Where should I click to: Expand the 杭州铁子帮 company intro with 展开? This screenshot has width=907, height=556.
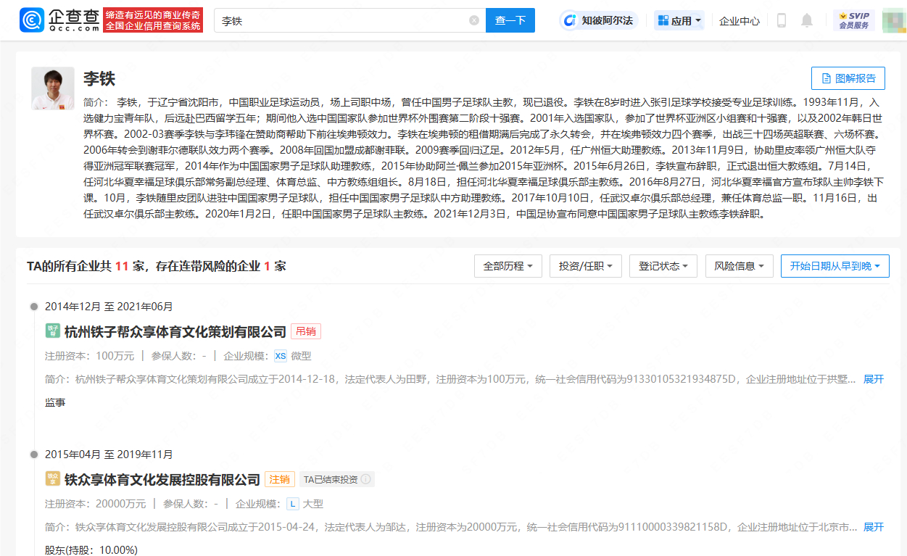874,379
